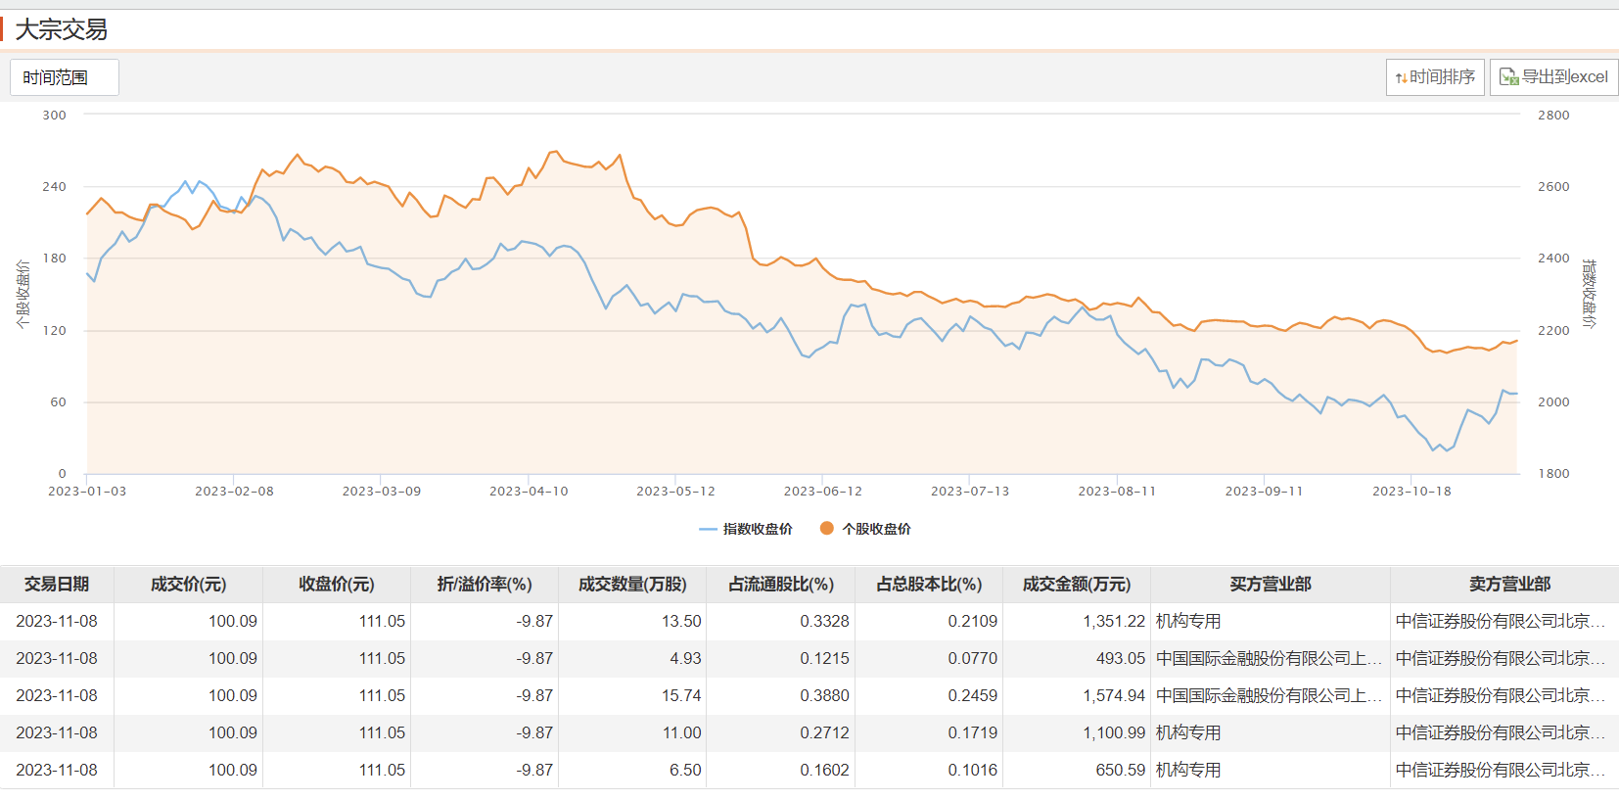Click the 折/溢价率(%) column header
This screenshot has width=1619, height=801.
[485, 585]
